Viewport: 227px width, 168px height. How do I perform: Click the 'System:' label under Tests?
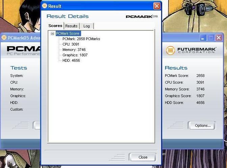click(17, 76)
